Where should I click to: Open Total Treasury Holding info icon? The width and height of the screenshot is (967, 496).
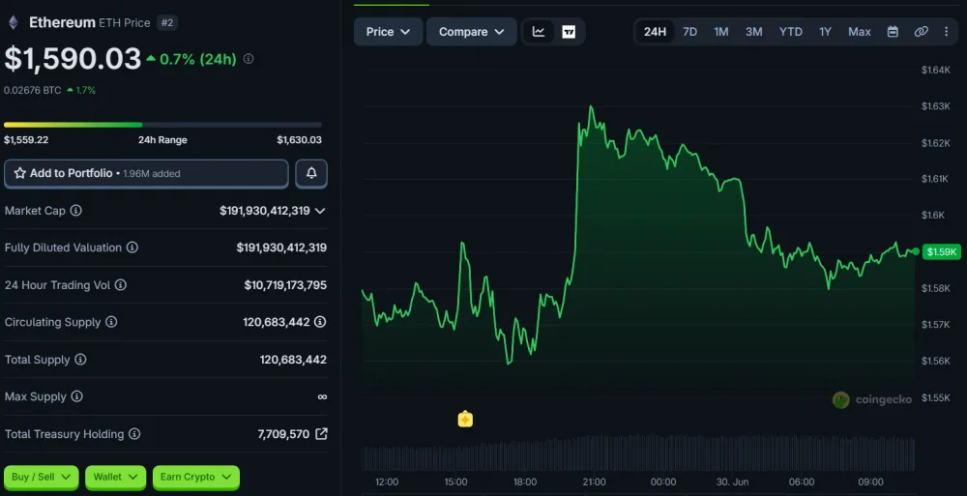pos(133,434)
